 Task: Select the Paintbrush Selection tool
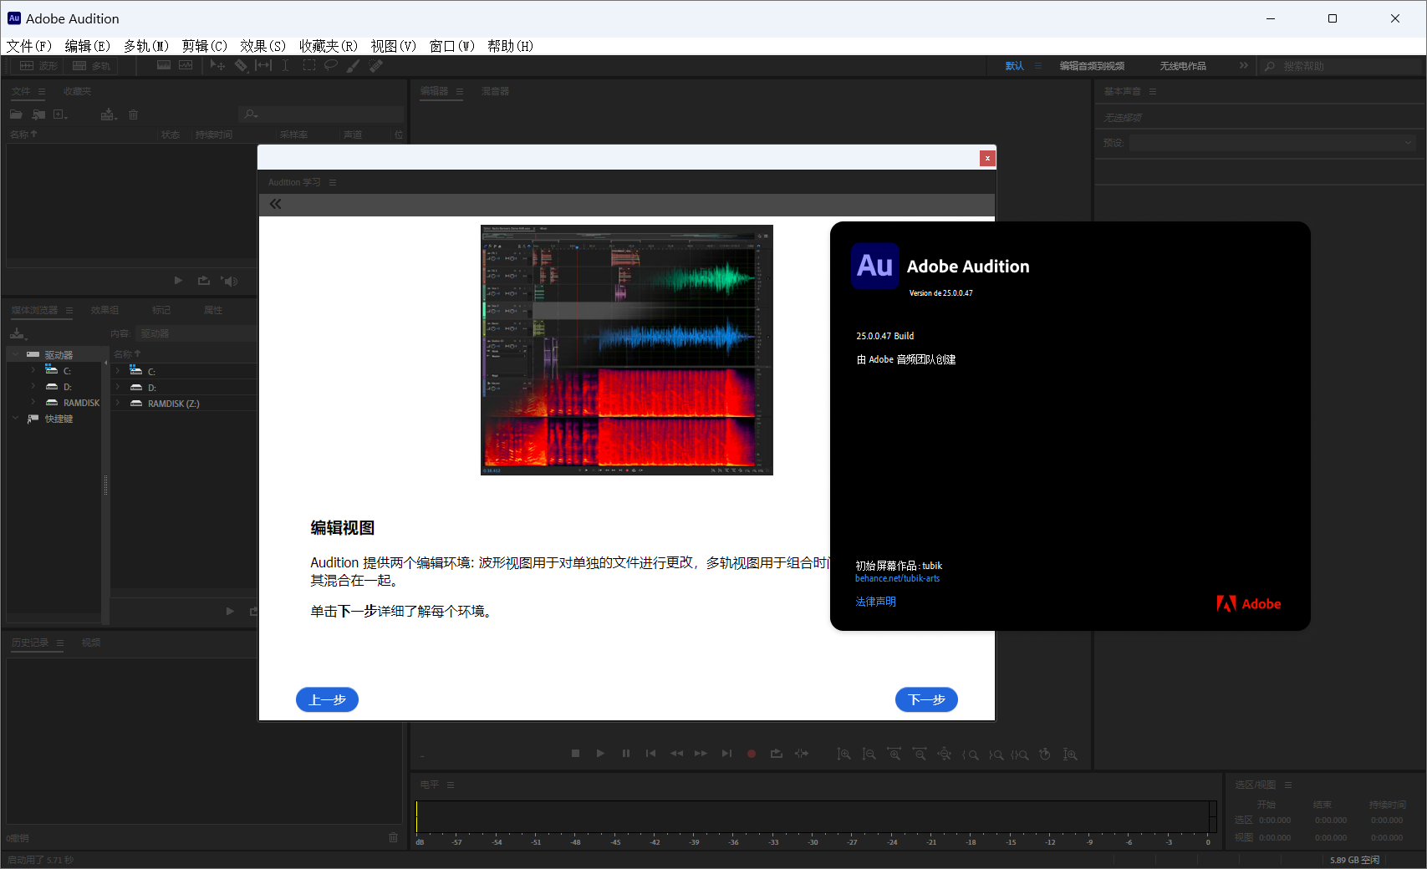pos(354,65)
